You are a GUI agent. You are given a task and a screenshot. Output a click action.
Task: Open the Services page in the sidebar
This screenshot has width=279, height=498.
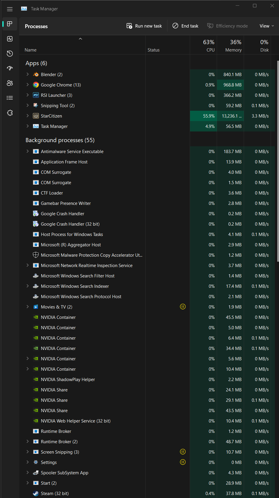pos(10,113)
